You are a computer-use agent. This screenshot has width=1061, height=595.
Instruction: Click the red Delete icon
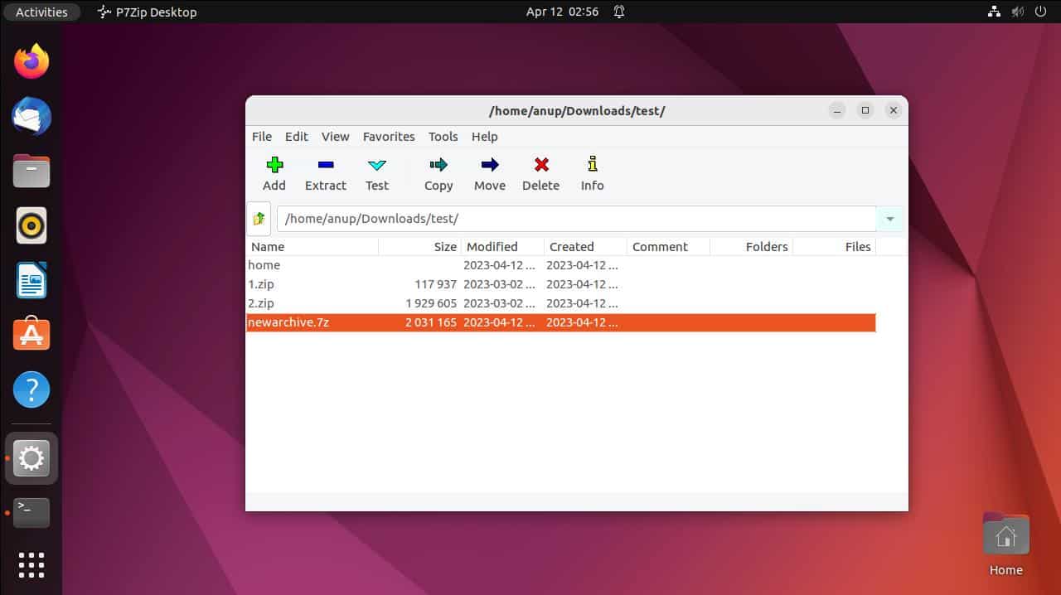(x=540, y=173)
